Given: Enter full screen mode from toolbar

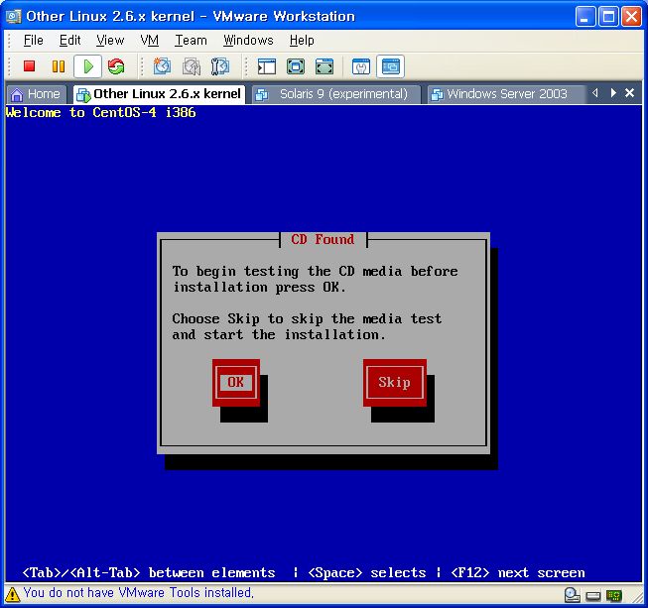Looking at the screenshot, I should pos(295,66).
